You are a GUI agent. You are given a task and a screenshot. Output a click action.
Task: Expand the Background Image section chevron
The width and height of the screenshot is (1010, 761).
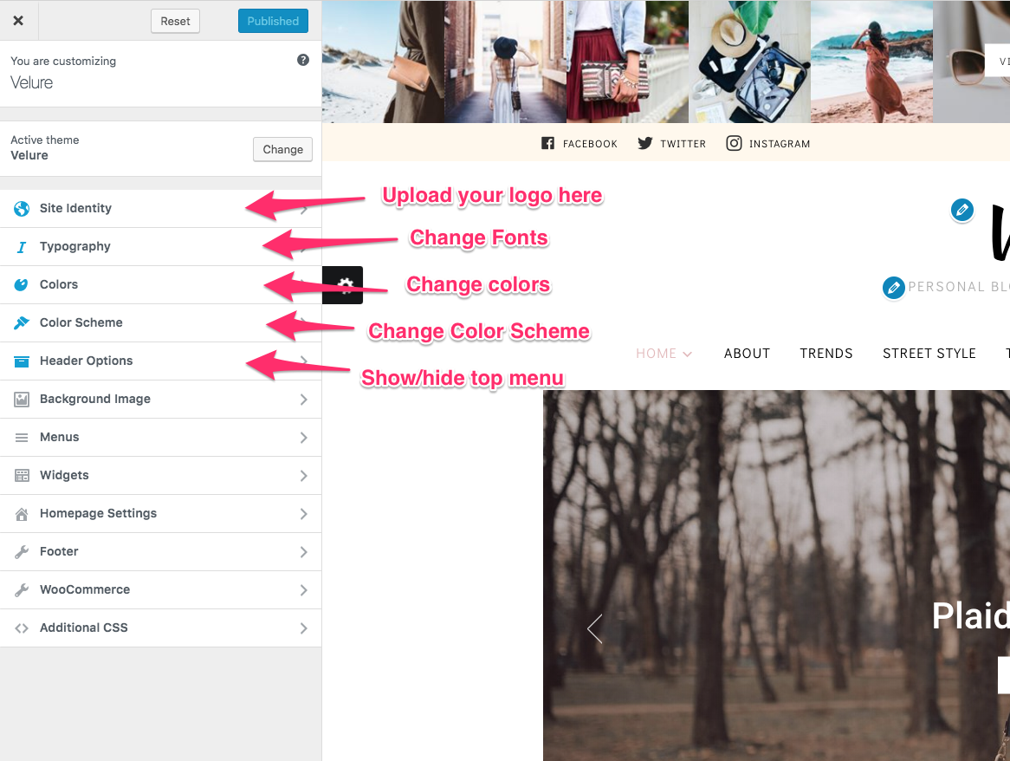click(x=303, y=400)
